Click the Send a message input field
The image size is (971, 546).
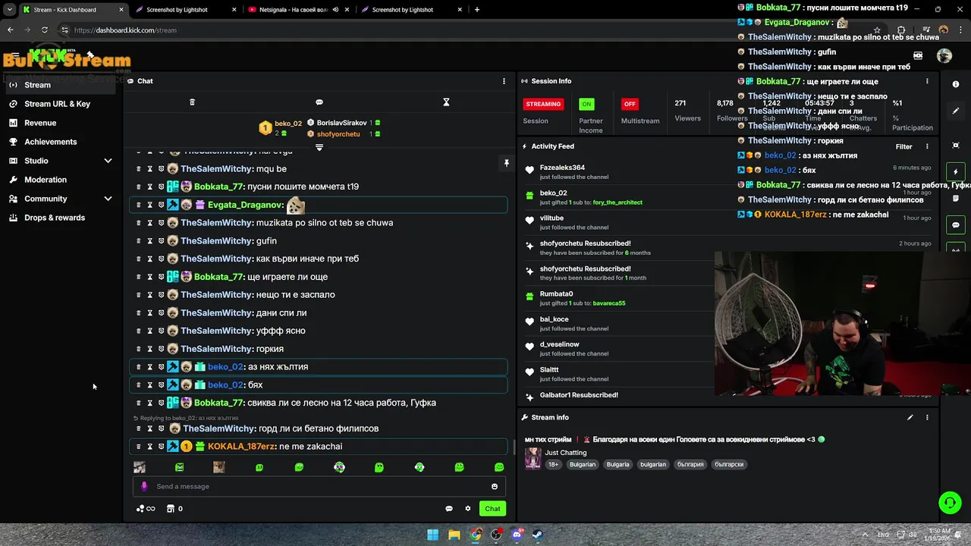point(319,487)
